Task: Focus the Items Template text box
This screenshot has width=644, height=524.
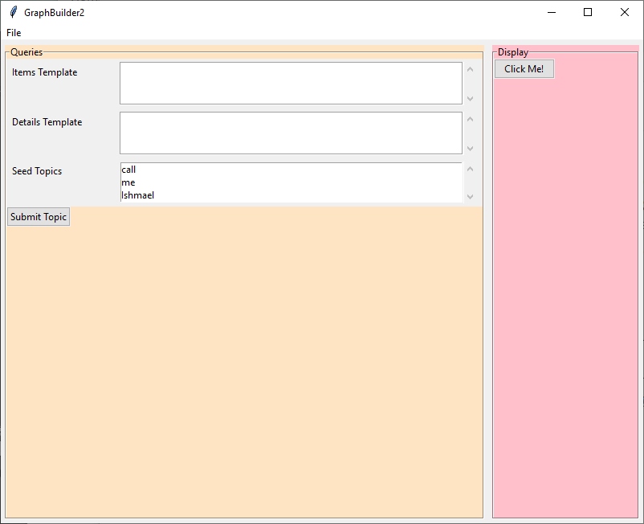Action: (291, 83)
